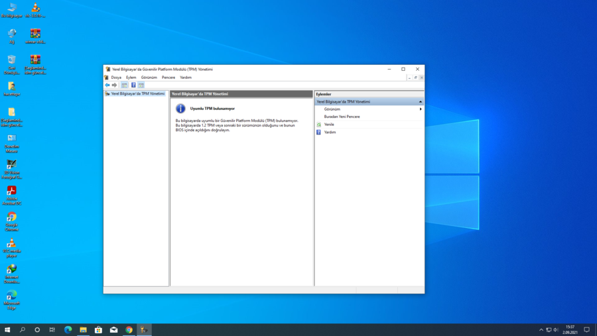Open the Dosya menu

click(116, 78)
